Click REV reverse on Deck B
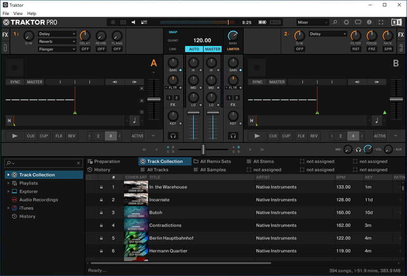 314,136
